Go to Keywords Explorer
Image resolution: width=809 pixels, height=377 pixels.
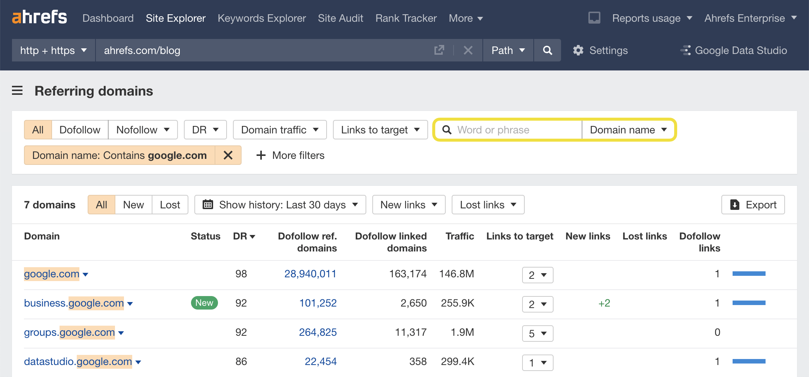coord(261,18)
